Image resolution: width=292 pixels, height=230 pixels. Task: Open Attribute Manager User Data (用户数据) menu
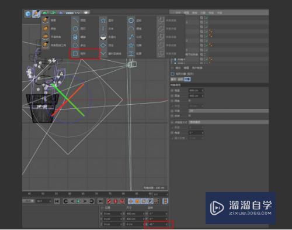[x=197, y=68]
